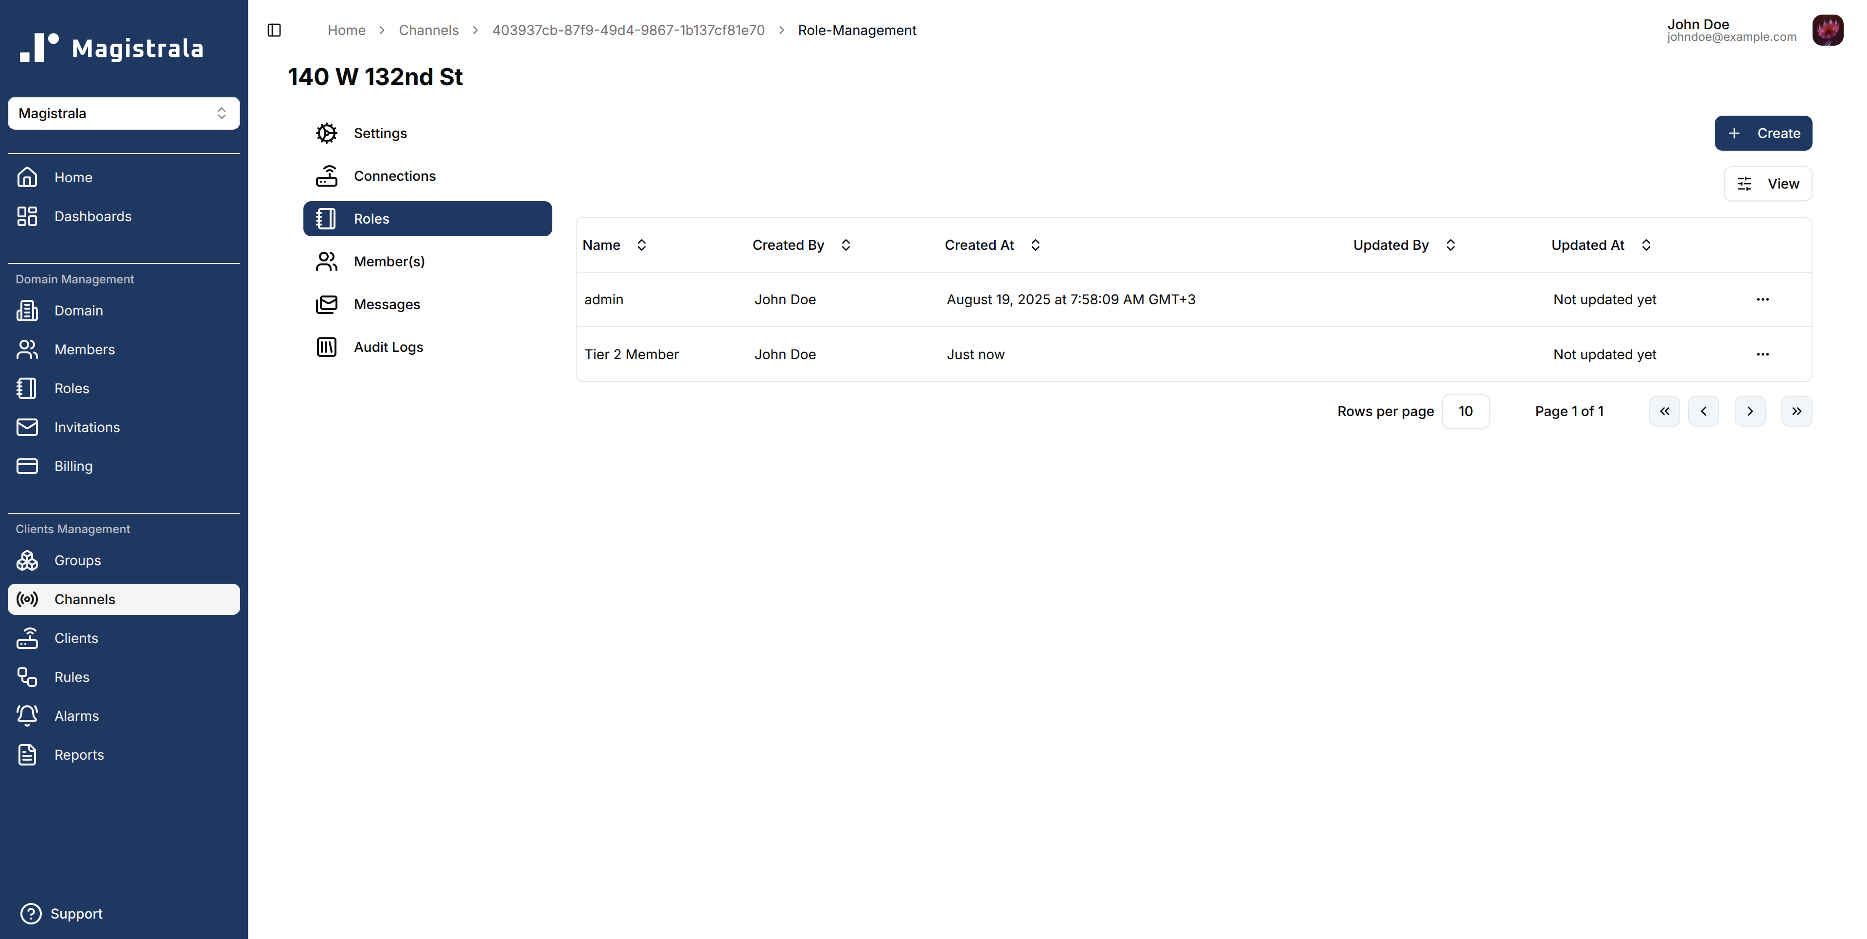
Task: Switch to the Messages tab
Action: point(387,304)
